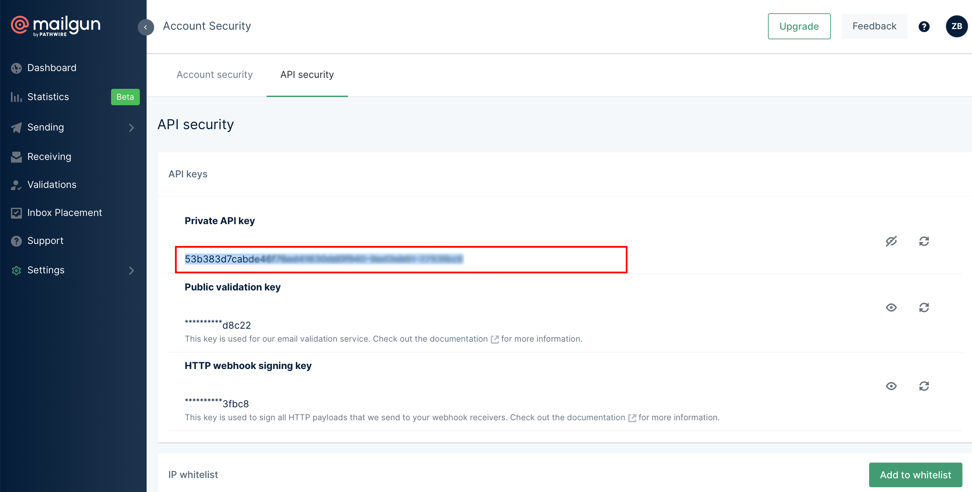
Task: Click the Add to whitelist button
Action: click(x=915, y=475)
